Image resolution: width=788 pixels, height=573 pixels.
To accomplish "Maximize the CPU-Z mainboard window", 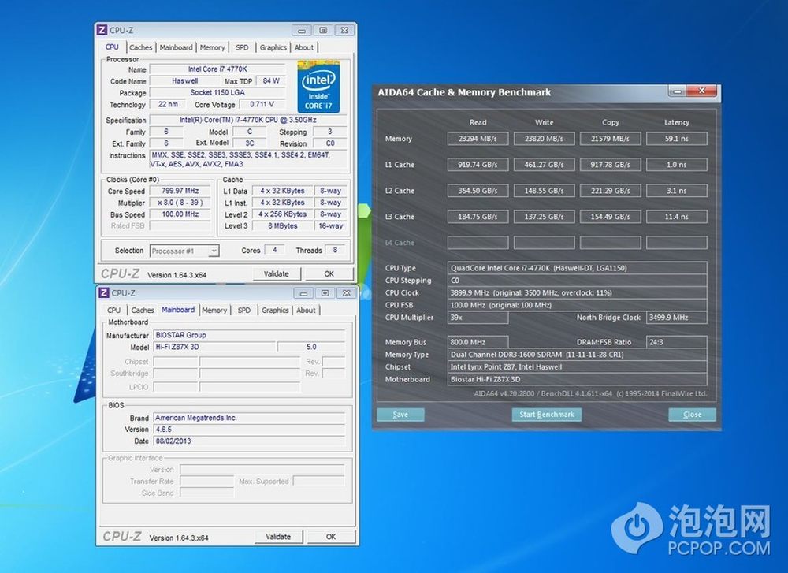I will 325,293.
